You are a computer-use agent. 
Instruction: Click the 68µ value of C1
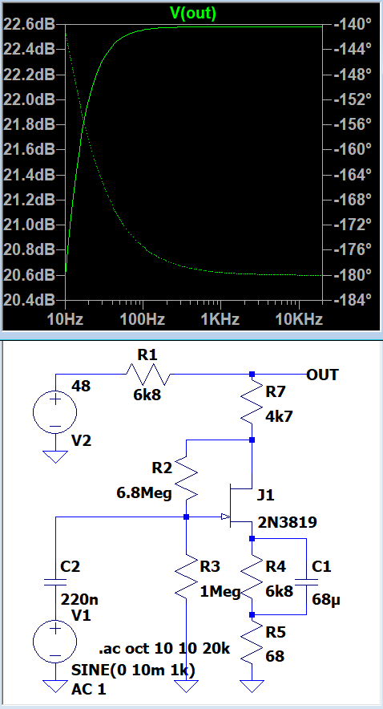click(x=326, y=600)
